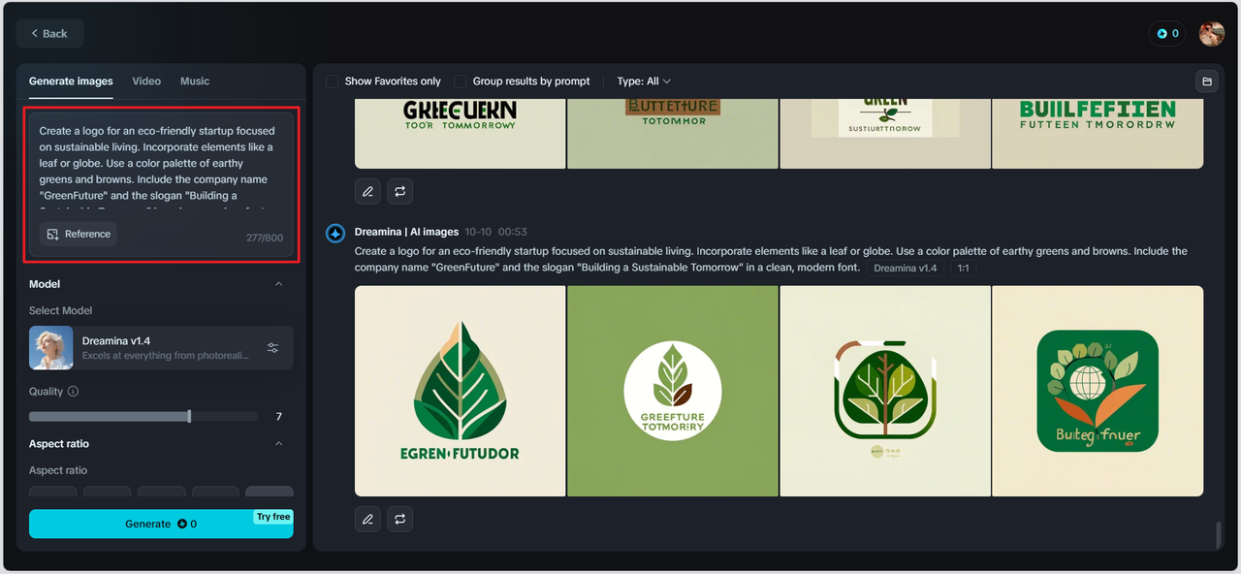This screenshot has width=1241, height=574.
Task: Switch to the Generate images tab
Action: click(71, 81)
